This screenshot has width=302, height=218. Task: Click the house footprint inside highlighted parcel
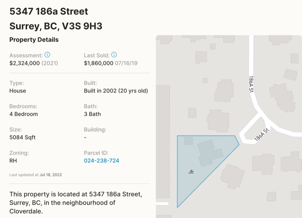[210, 153]
